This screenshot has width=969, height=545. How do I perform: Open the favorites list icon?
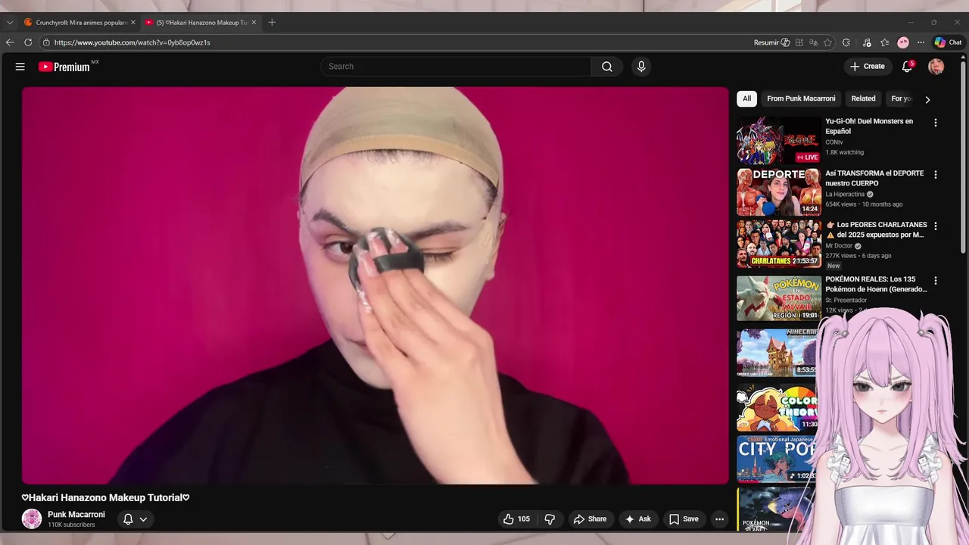click(x=885, y=42)
